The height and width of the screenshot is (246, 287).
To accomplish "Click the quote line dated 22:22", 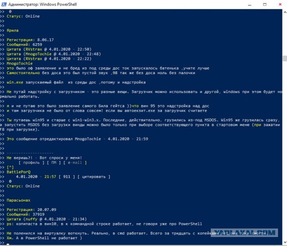I will point(49,59).
